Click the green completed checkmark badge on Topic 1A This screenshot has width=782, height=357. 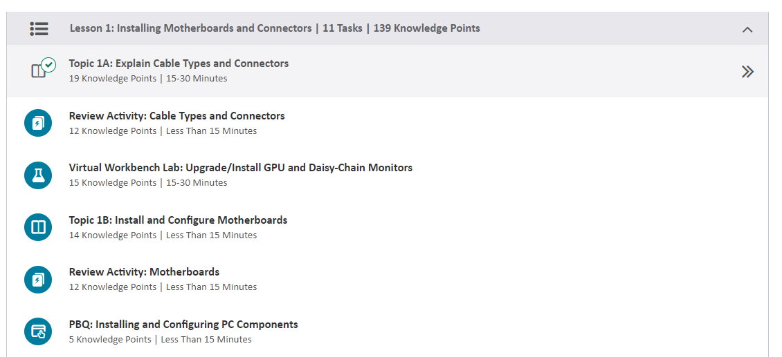point(48,65)
